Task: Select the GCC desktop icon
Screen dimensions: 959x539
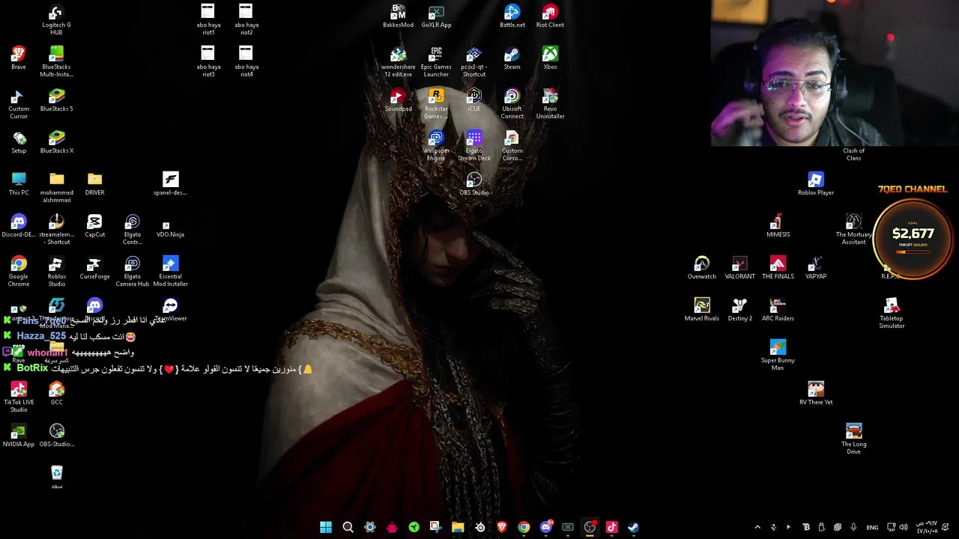Action: (x=56, y=393)
